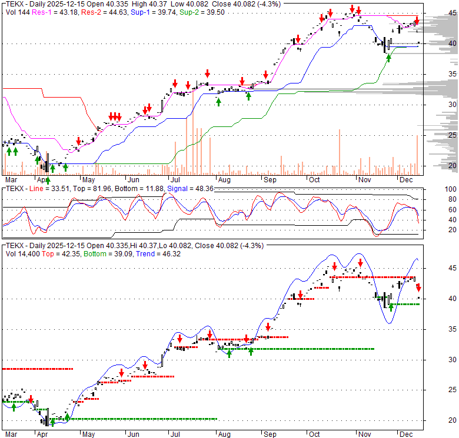Click the red down arrow in March on bottom chart
Viewport: 459px width, 438px height.
pos(31,399)
